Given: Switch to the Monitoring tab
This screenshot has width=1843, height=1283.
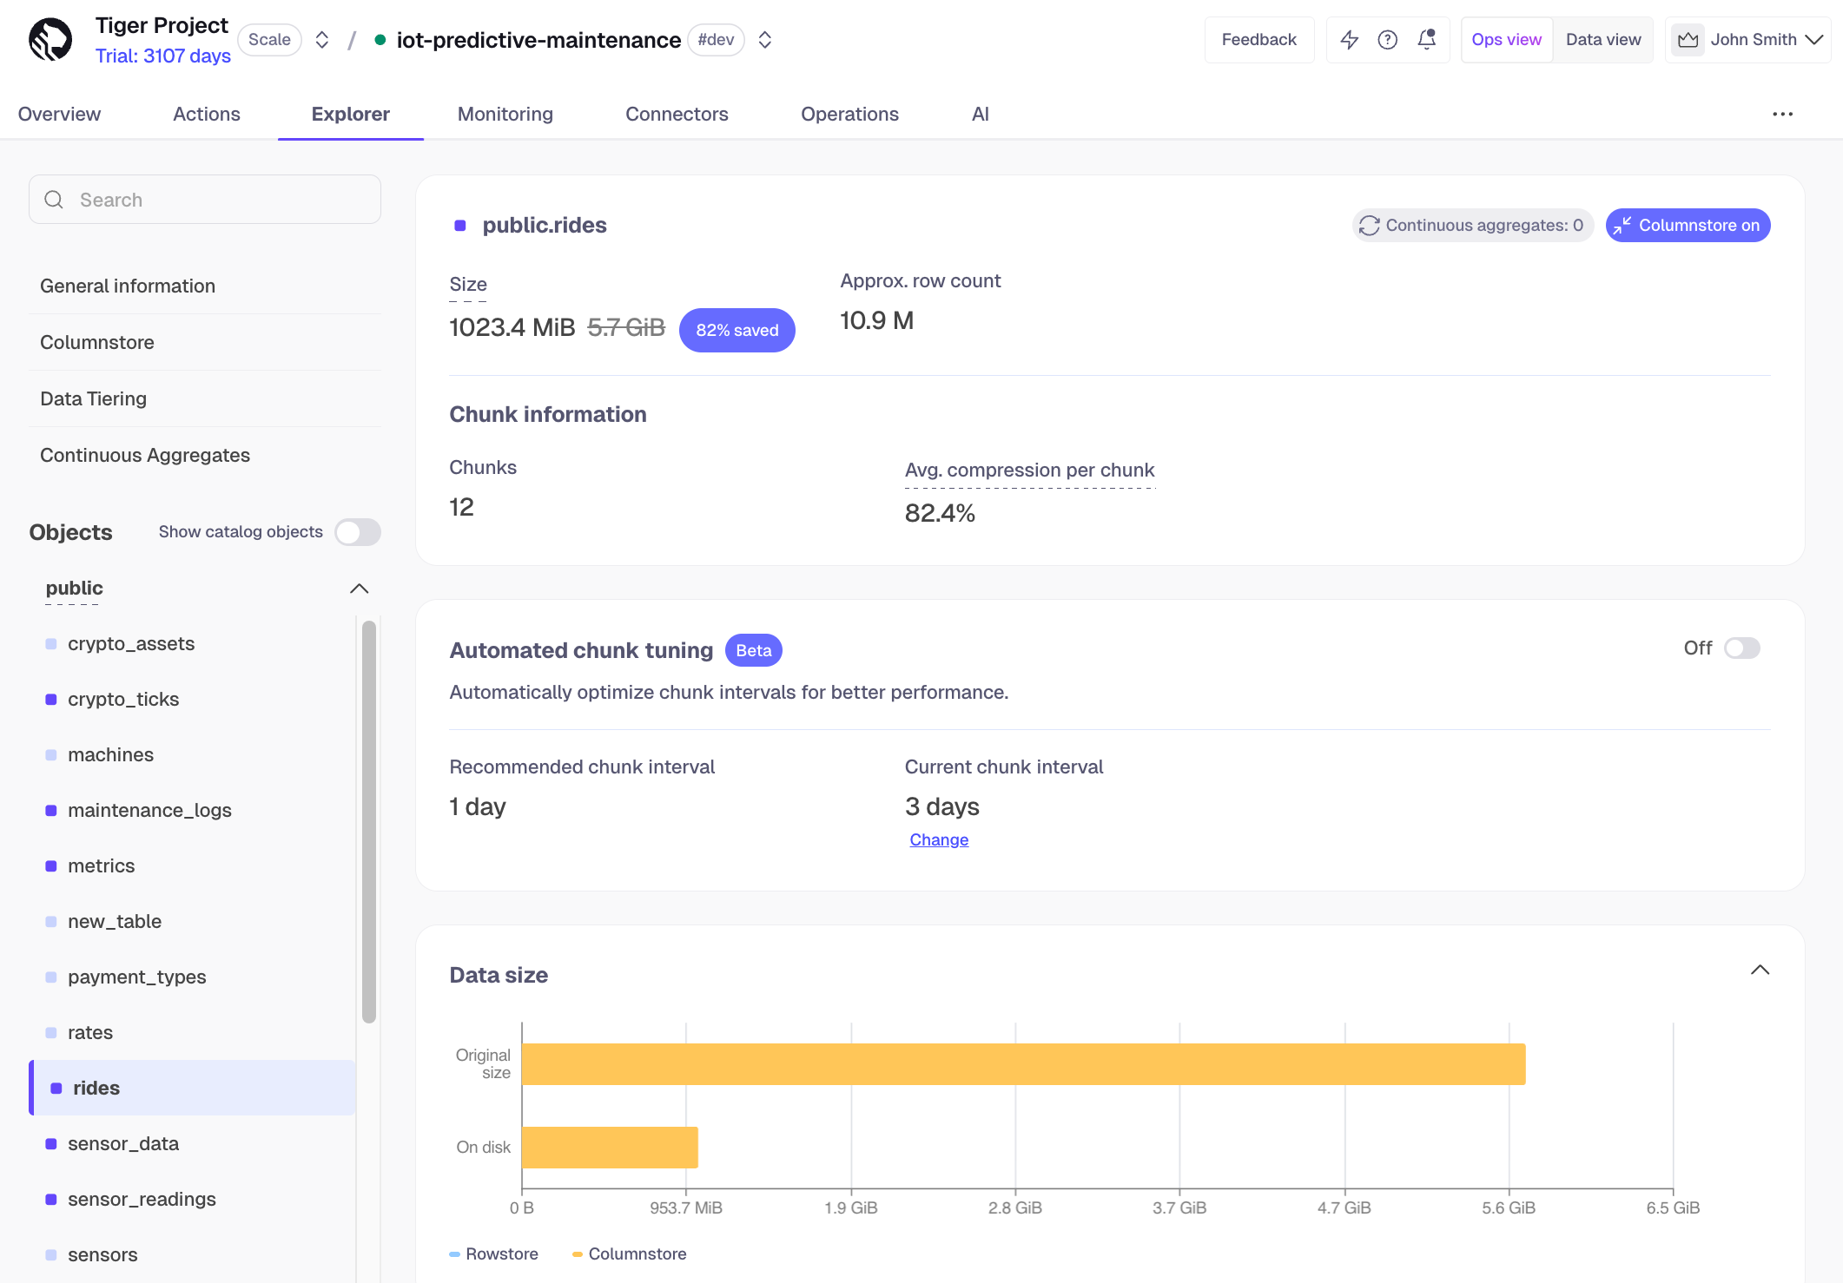Looking at the screenshot, I should point(505,114).
